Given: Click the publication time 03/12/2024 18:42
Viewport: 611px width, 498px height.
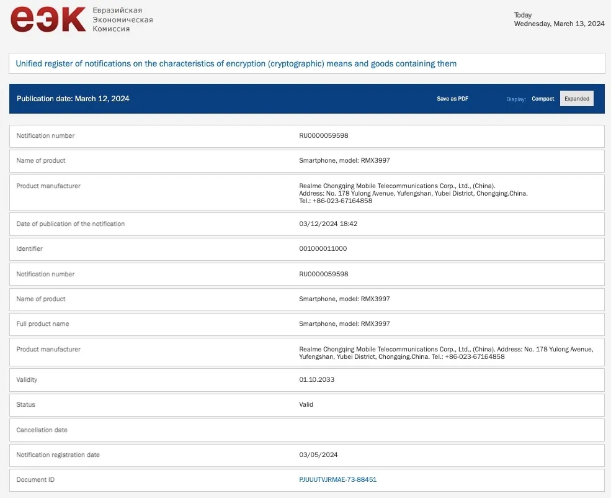Looking at the screenshot, I should [328, 224].
